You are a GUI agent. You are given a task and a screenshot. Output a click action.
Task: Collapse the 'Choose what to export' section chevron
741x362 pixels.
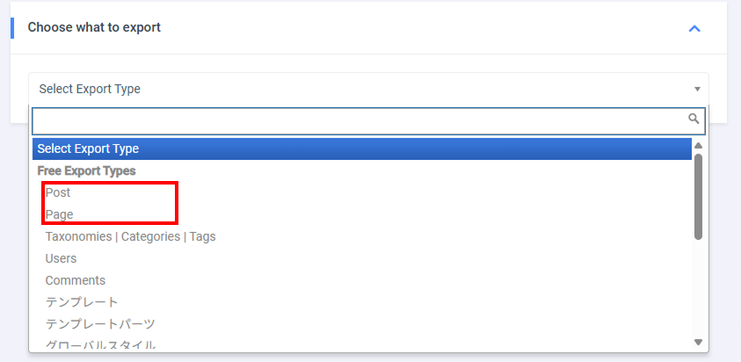[694, 28]
